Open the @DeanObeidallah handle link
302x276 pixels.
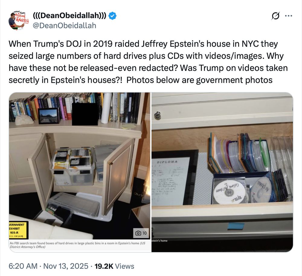[65, 25]
